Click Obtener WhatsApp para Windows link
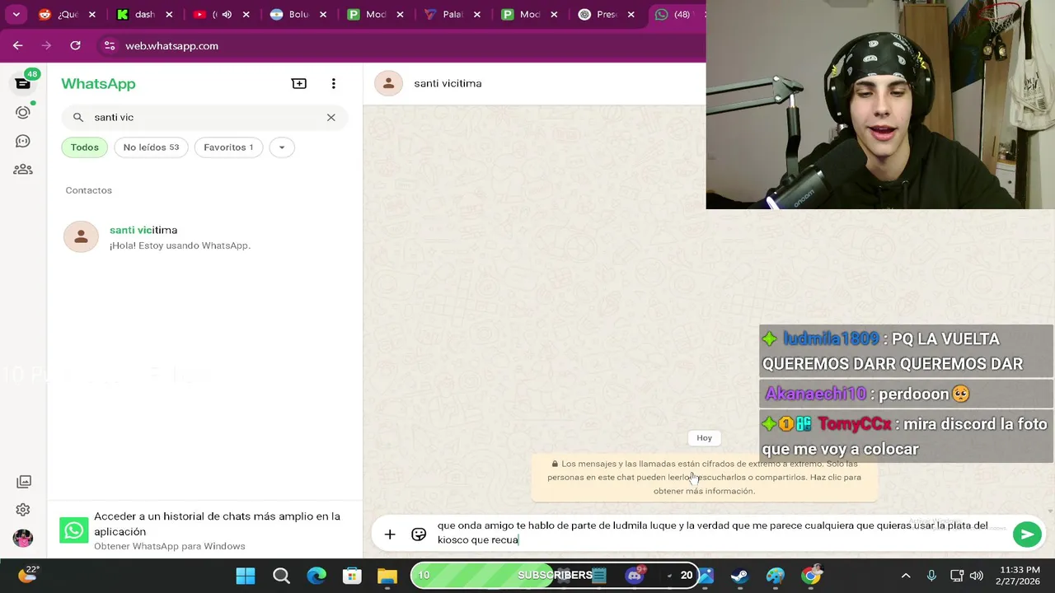Image resolution: width=1055 pixels, height=593 pixels. pos(169,546)
